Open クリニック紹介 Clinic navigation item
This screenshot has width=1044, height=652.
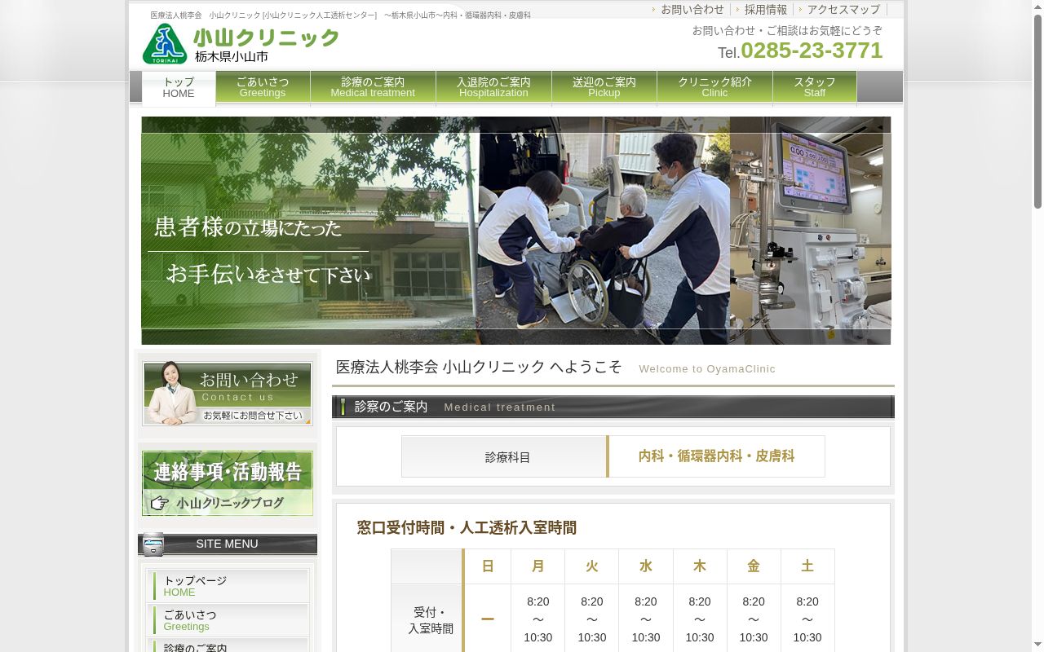pyautogui.click(x=714, y=87)
